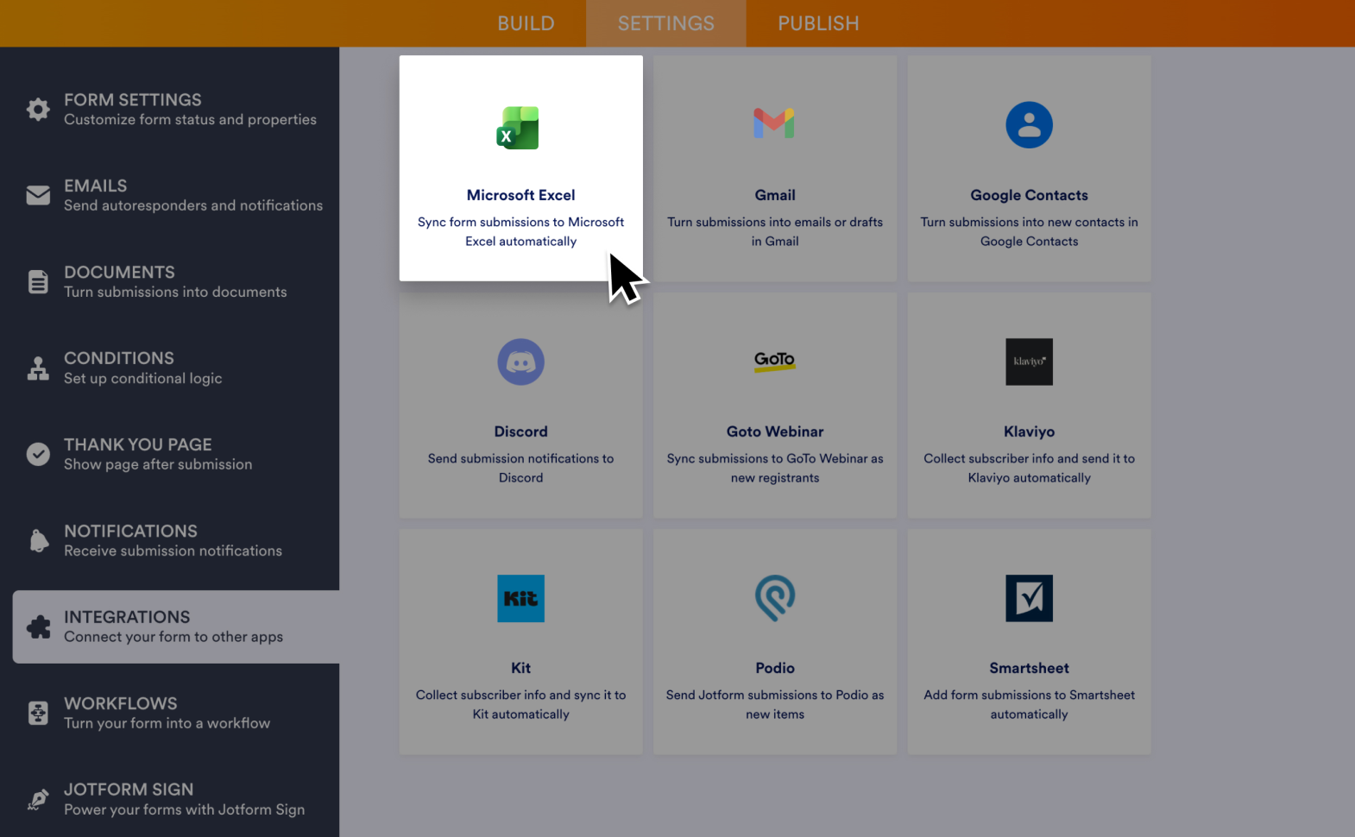1355x837 pixels.
Task: Click the Notifications bell icon
Action: coord(38,541)
